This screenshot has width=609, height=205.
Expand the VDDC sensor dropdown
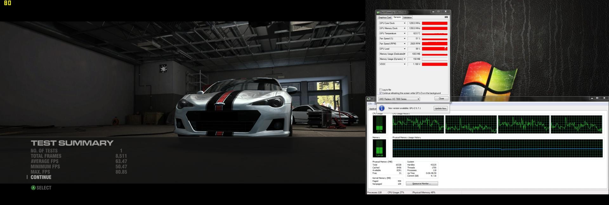404,64
